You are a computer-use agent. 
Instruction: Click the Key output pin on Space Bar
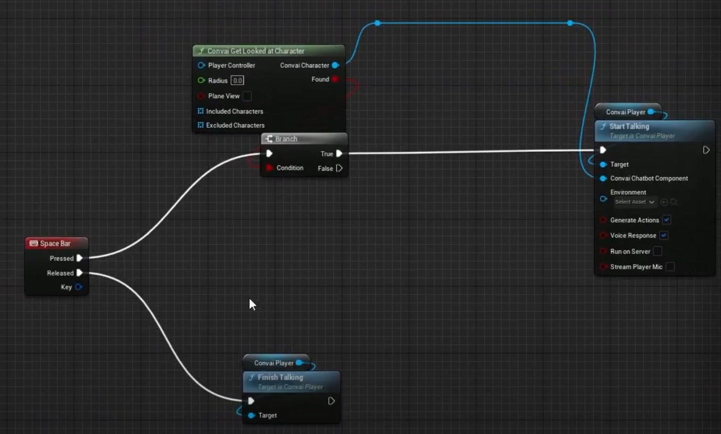click(x=79, y=287)
